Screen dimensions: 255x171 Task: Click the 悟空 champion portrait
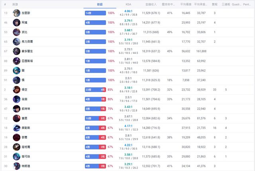point(16,90)
